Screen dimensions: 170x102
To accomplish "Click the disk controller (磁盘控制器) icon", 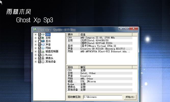I will point(43,52).
